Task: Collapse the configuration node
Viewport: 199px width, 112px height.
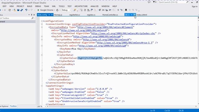Action: pos(42,21)
